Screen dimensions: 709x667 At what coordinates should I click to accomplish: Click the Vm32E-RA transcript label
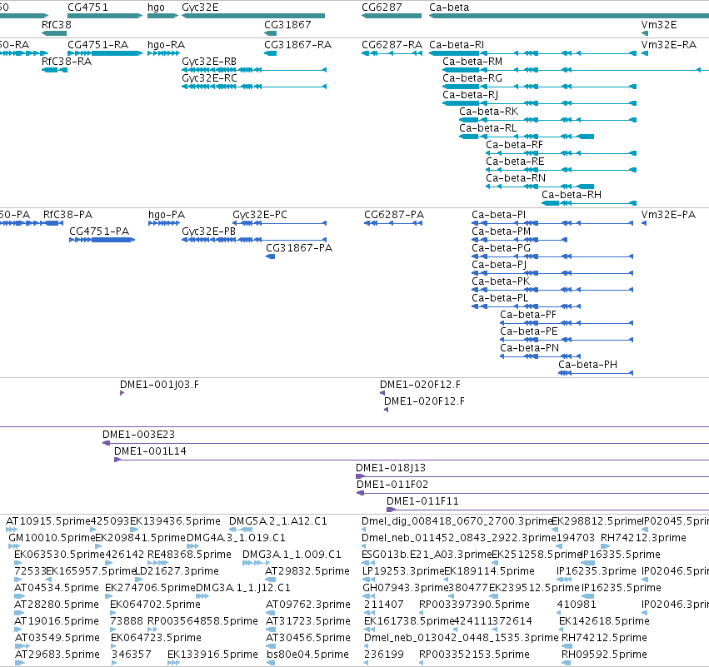pos(668,45)
